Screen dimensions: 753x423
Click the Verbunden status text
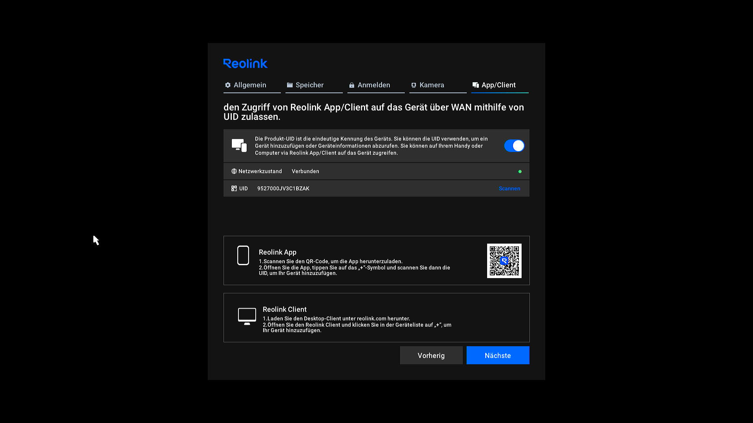(306, 171)
